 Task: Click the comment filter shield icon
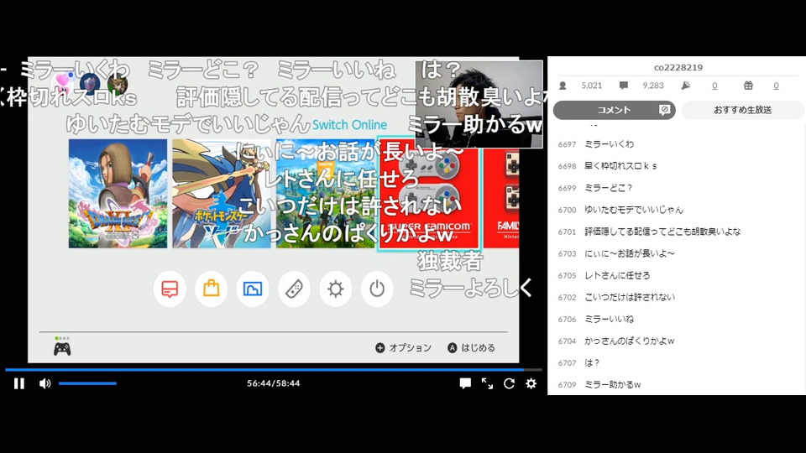664,109
